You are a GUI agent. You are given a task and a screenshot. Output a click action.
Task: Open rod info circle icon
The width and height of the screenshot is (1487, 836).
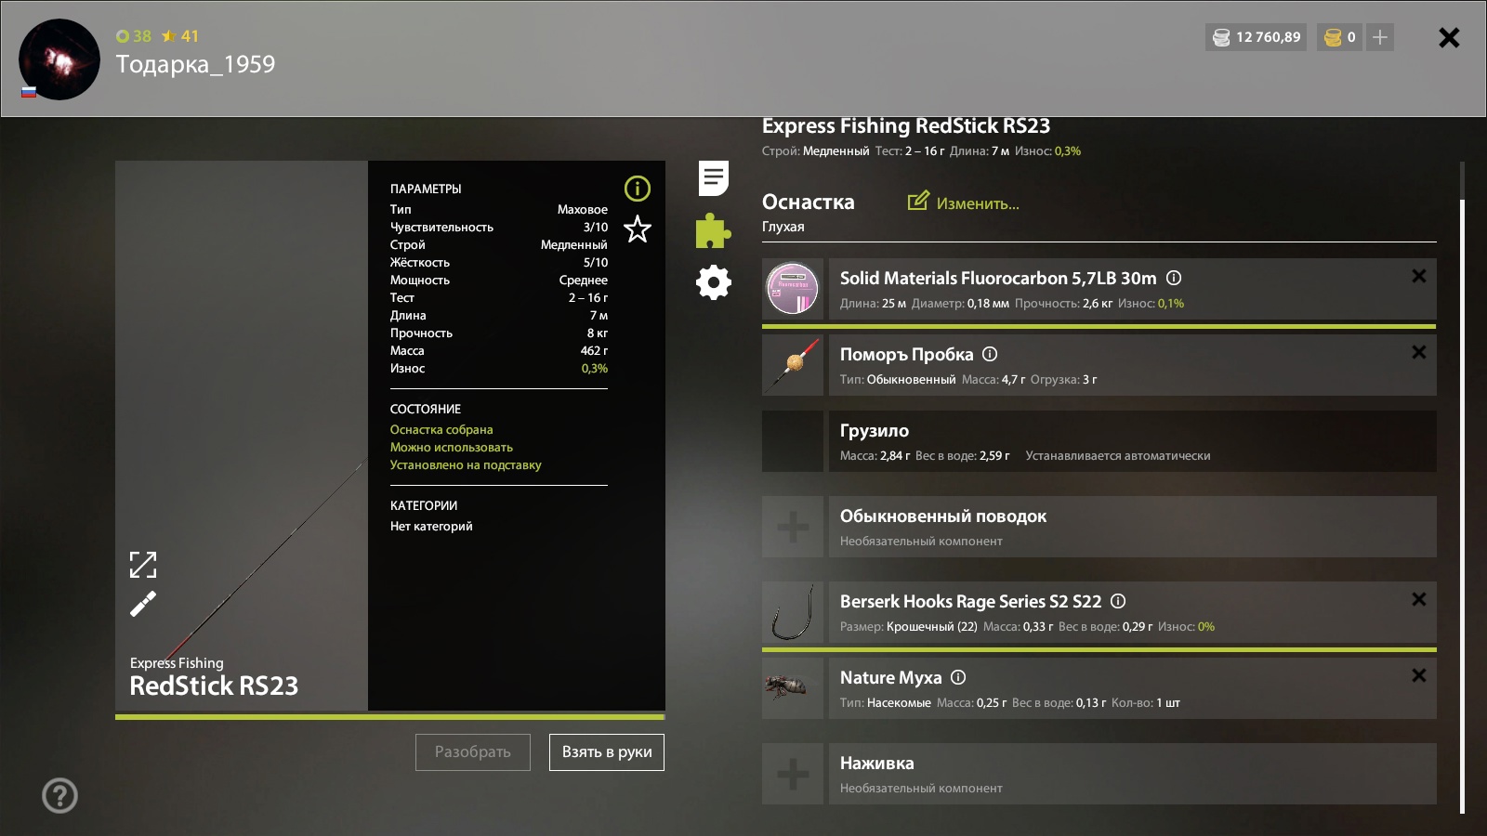point(638,189)
